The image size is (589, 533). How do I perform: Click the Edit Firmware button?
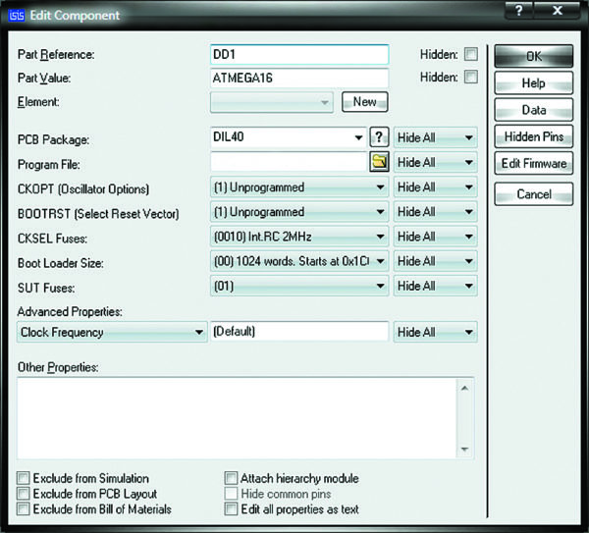click(534, 163)
